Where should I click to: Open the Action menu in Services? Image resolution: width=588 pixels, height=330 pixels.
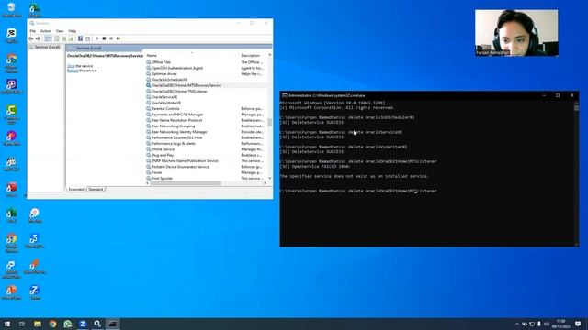pyautogui.click(x=46, y=31)
